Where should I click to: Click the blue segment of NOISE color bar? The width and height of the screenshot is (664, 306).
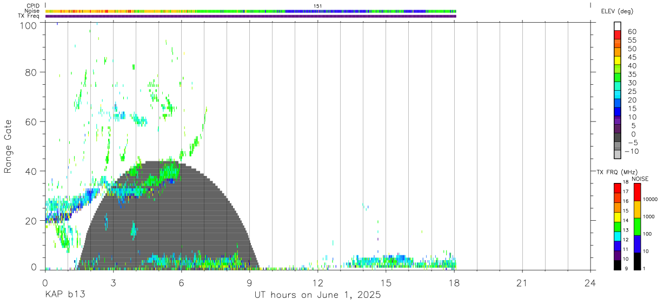[637, 244]
